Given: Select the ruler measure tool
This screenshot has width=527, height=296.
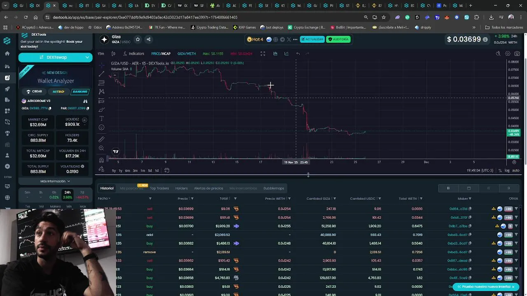Looking at the screenshot, I should click(101, 139).
